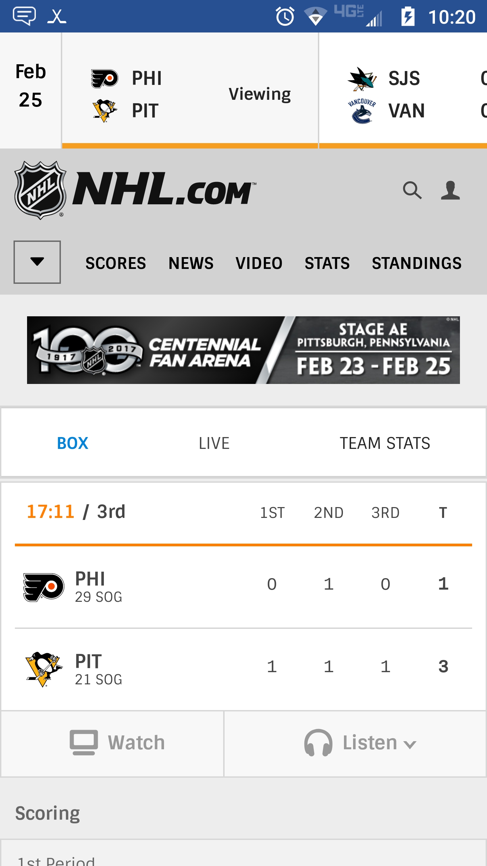The width and height of the screenshot is (487, 866).
Task: Open the user profile icon
Action: click(x=450, y=190)
